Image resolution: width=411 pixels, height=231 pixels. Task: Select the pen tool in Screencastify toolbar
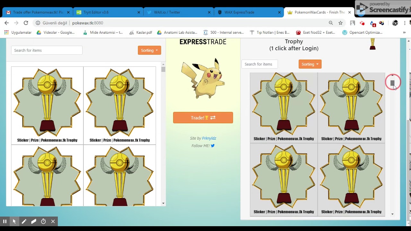click(24, 221)
